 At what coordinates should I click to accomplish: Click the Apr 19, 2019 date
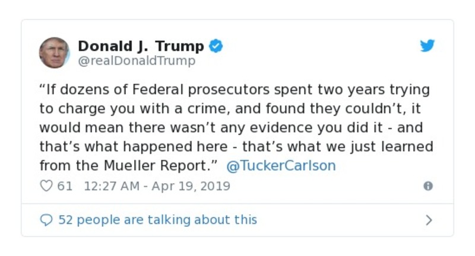(191, 186)
